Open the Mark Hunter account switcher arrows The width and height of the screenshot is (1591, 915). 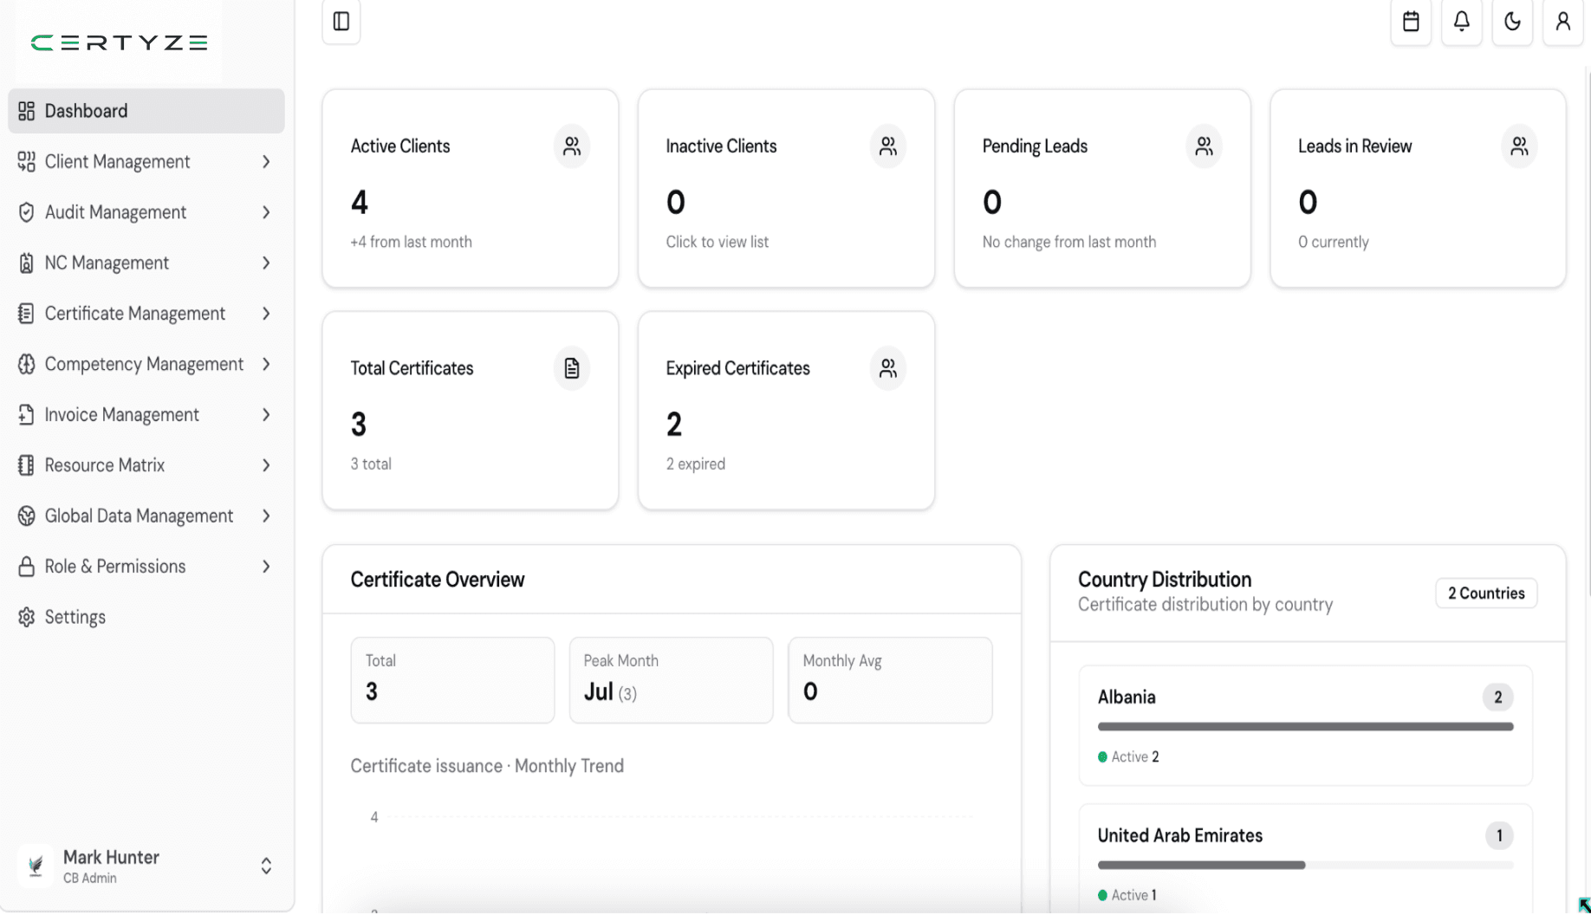pos(266,866)
